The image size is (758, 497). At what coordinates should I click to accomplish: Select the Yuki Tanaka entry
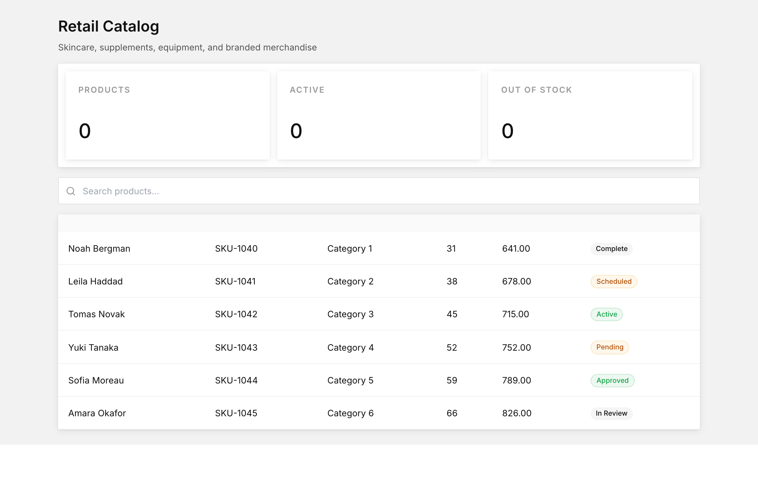[93, 348]
